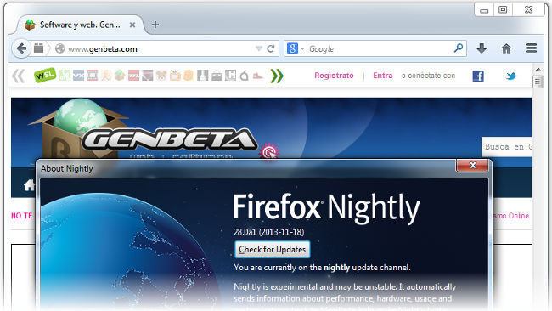Click the vertical scrollbar thumb
Screen dimensions: 552x311
click(x=538, y=82)
